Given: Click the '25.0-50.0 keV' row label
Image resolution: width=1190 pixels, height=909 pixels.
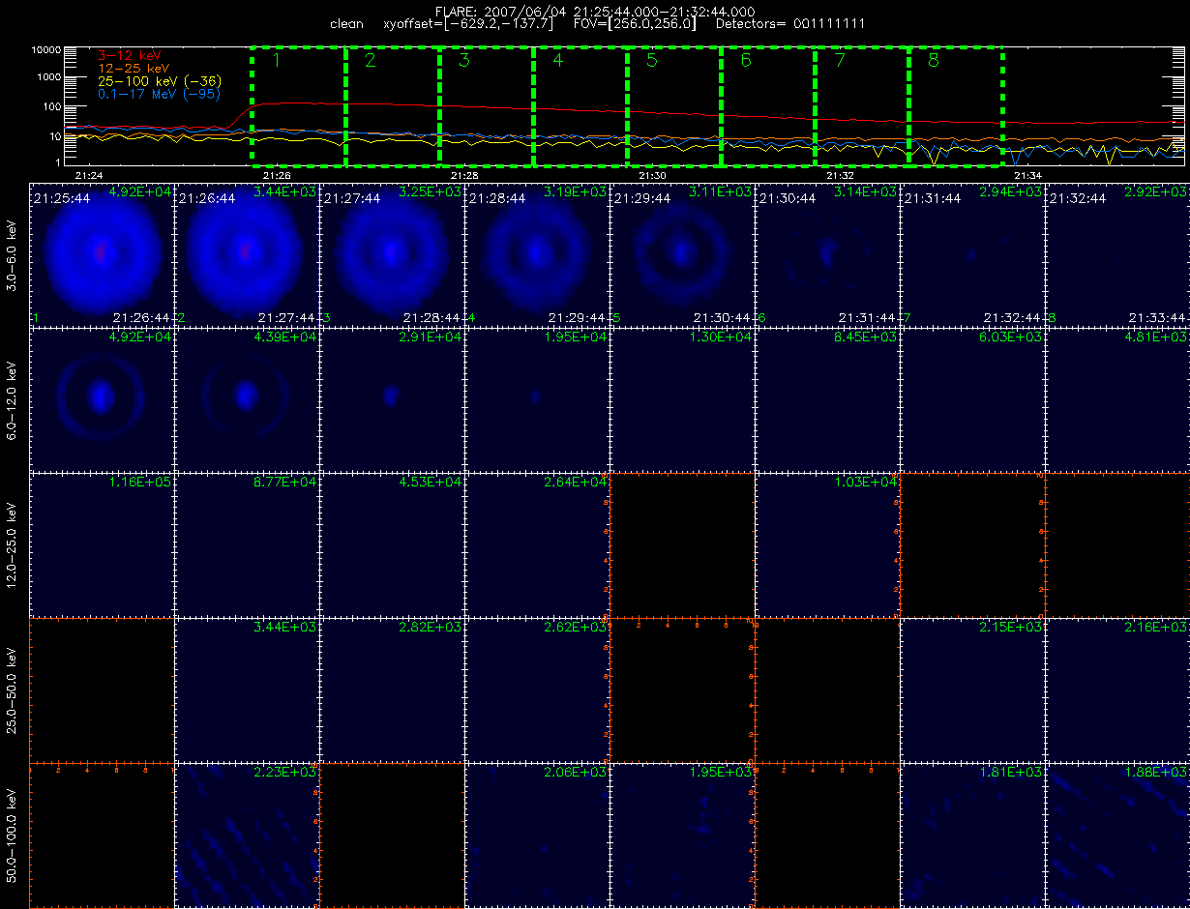Looking at the screenshot, I should point(12,689).
